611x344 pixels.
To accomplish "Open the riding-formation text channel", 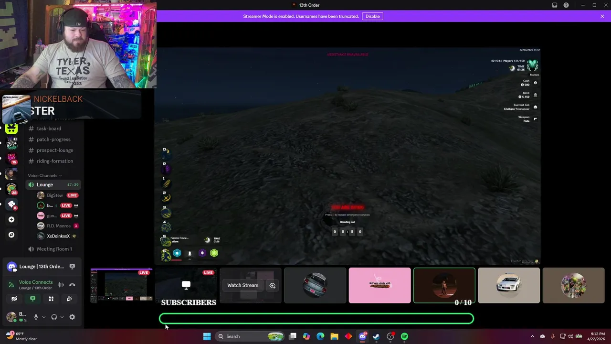I will click(x=55, y=161).
